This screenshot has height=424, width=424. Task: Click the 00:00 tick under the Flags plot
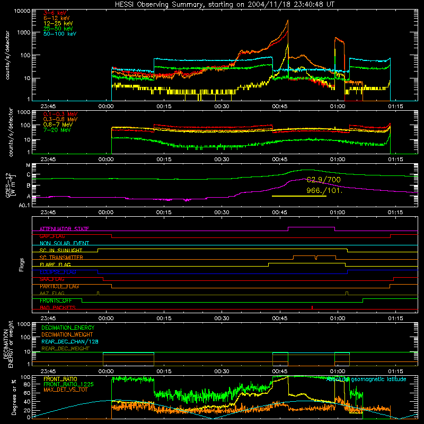click(x=106, y=319)
